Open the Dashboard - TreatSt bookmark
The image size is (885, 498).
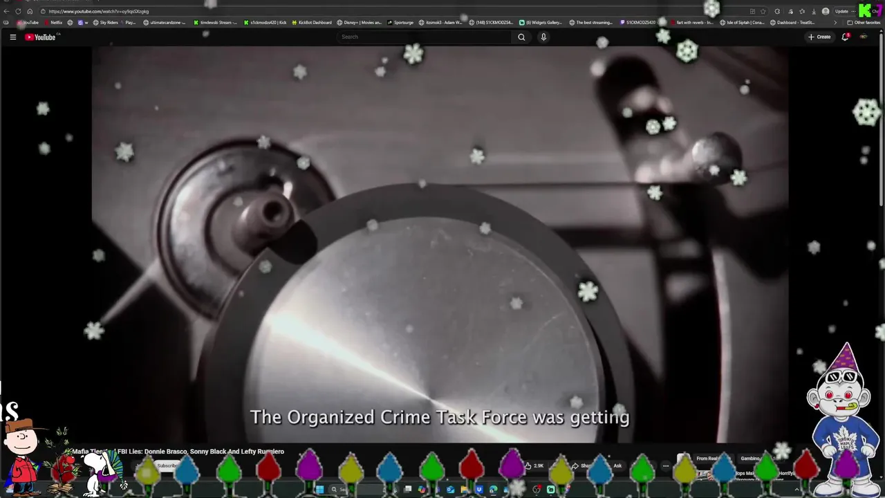click(792, 23)
